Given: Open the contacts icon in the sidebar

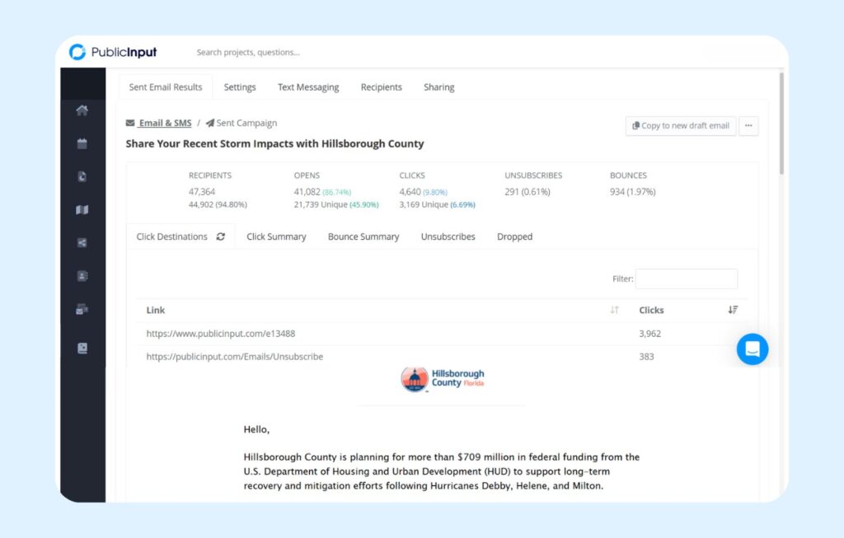Looking at the screenshot, I should [82, 276].
